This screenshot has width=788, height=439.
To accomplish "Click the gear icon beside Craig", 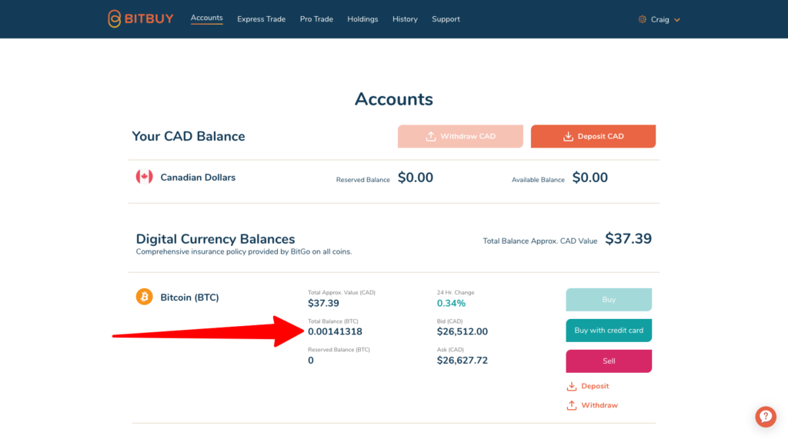I will pos(643,19).
